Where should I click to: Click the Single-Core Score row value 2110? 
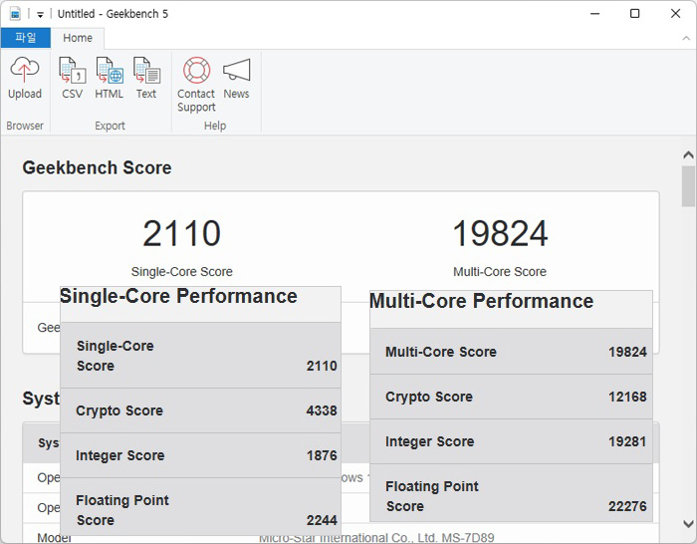coord(322,366)
